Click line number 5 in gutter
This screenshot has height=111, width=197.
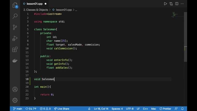[28, 29]
